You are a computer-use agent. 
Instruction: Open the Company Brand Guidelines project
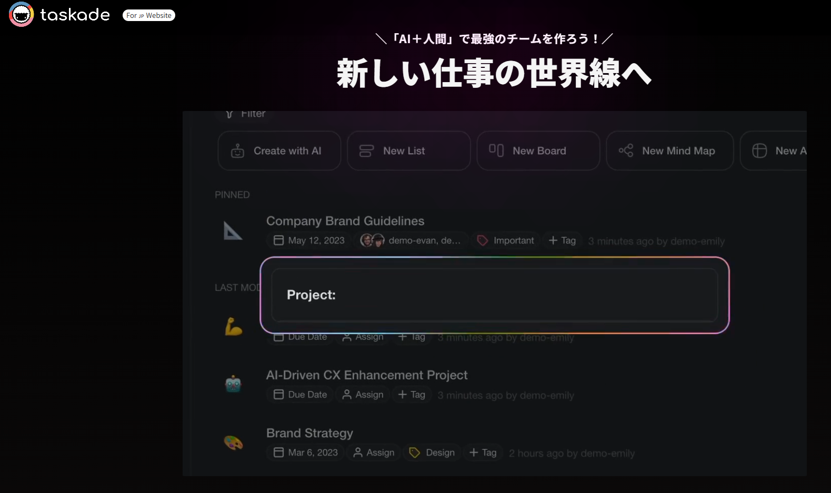(x=345, y=221)
